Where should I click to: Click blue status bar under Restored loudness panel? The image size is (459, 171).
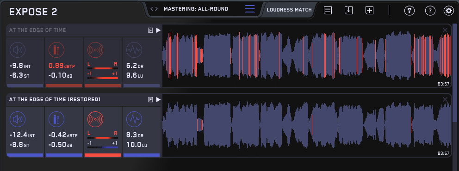pos(25,155)
